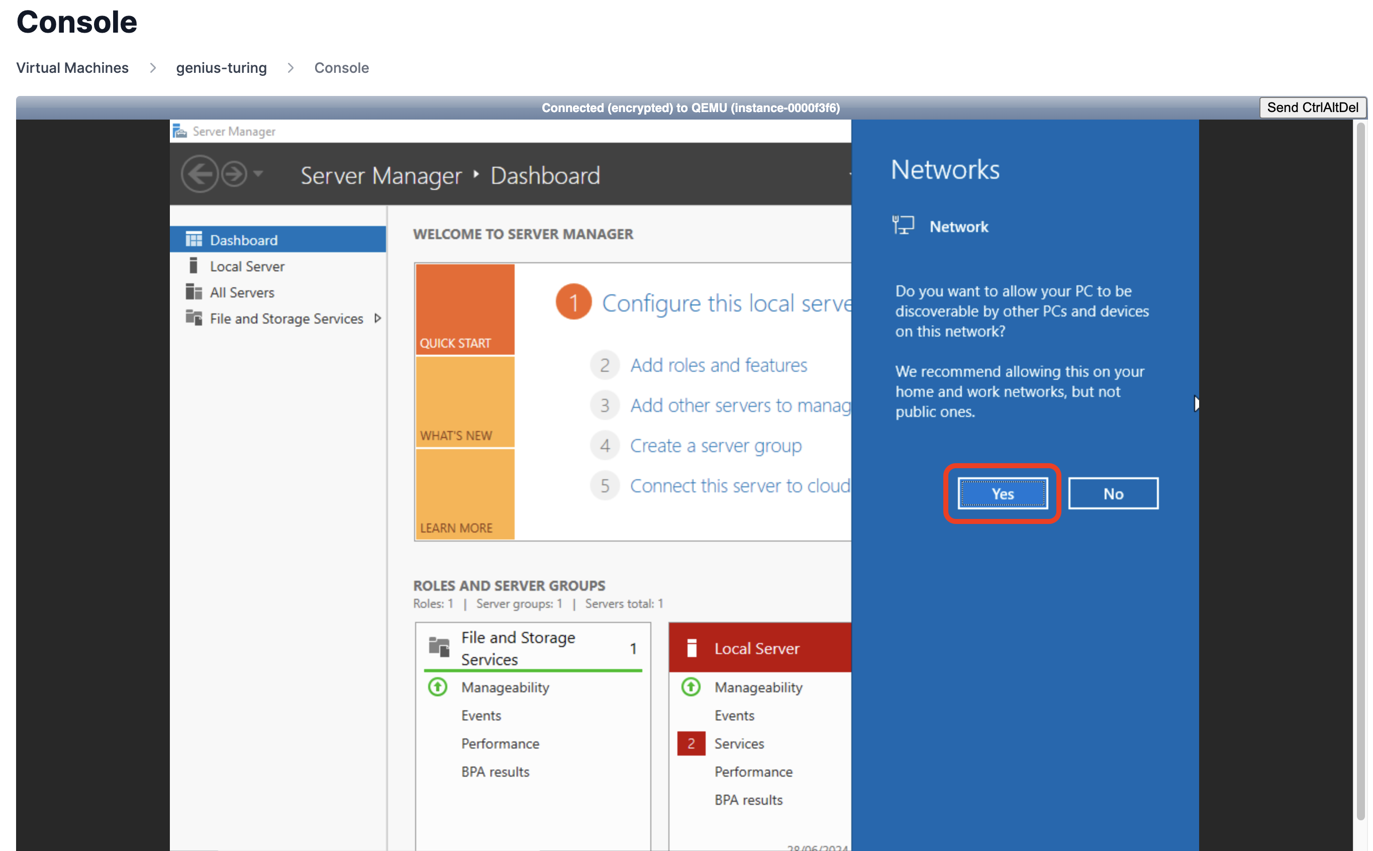
Task: Click Connected to QEMU status bar
Action: click(691, 108)
